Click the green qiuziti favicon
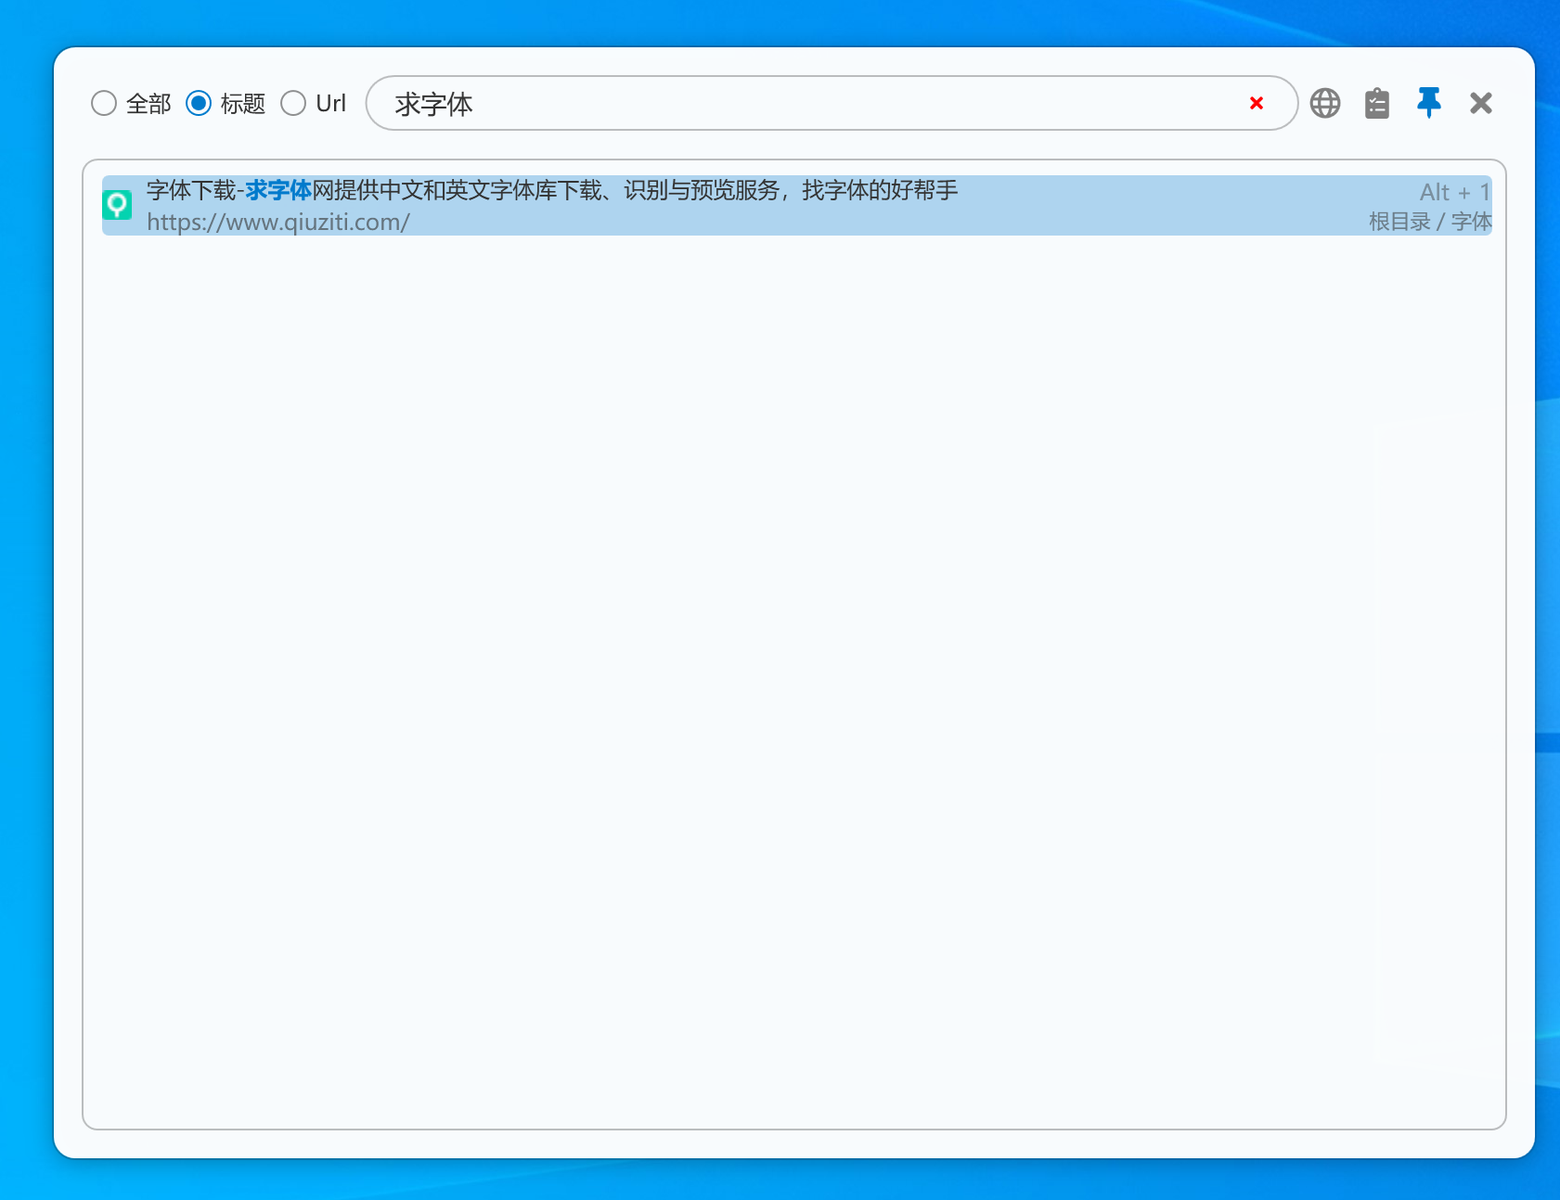This screenshot has height=1200, width=1560. pos(117,205)
